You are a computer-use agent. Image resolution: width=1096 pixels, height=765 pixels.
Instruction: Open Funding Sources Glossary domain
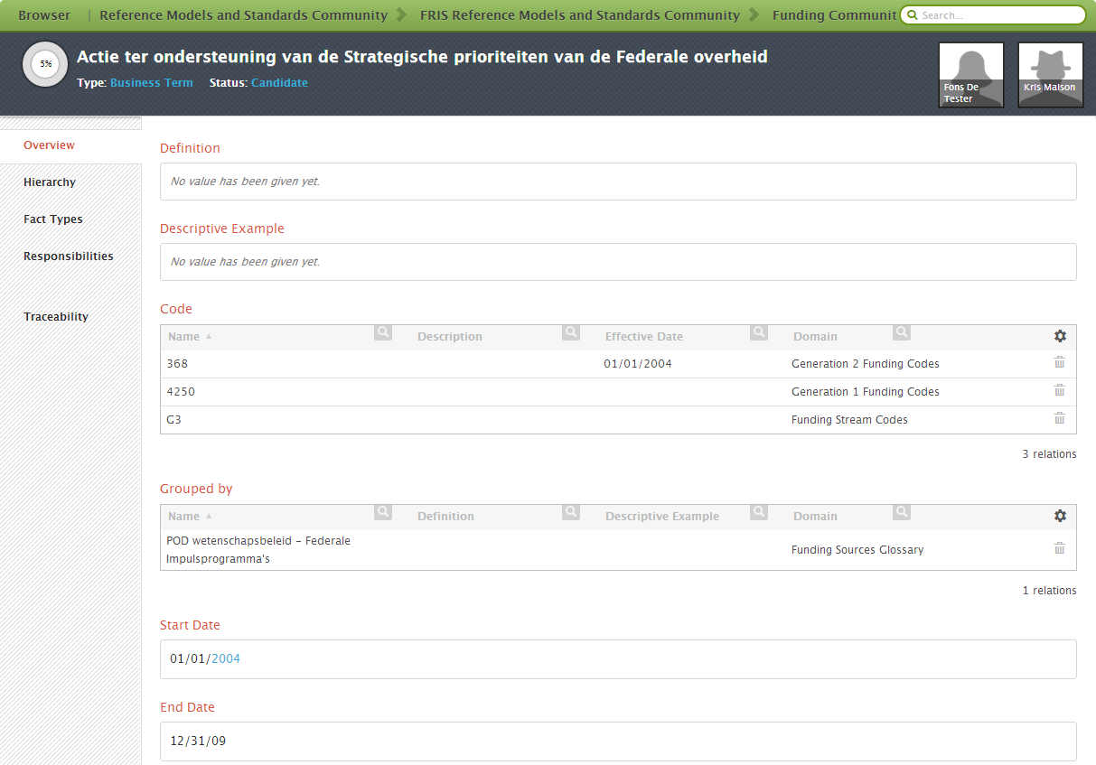pos(857,550)
